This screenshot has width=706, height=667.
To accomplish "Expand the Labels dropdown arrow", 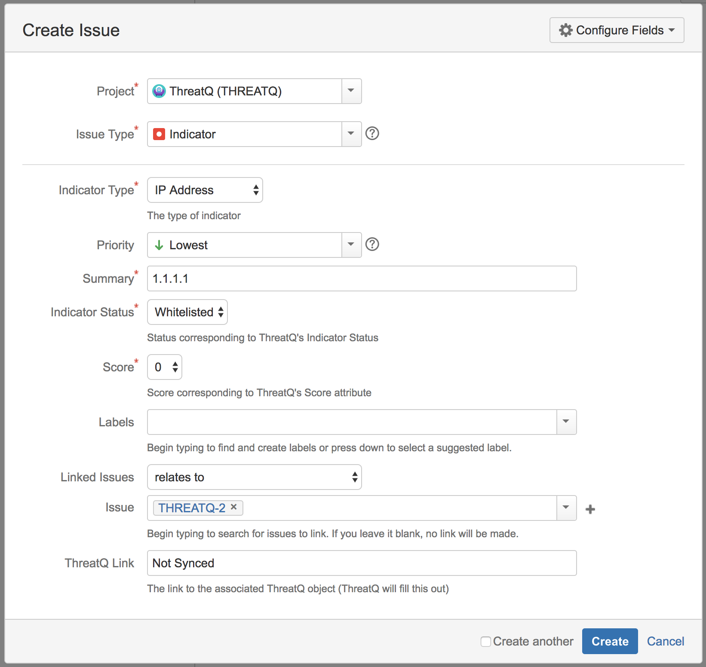I will tap(566, 422).
